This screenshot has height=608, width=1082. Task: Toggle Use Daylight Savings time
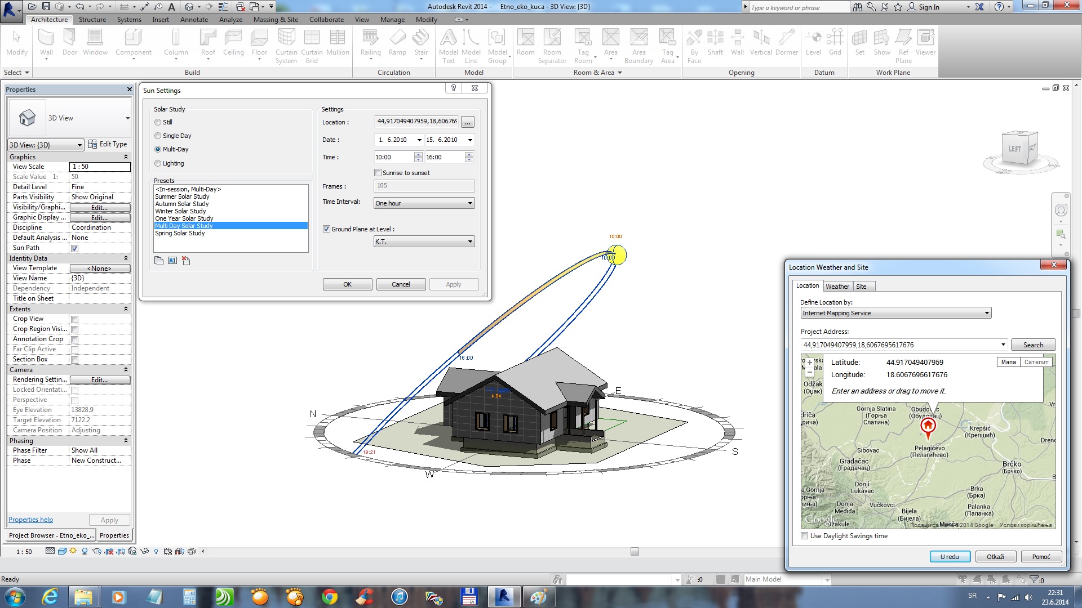tap(805, 536)
